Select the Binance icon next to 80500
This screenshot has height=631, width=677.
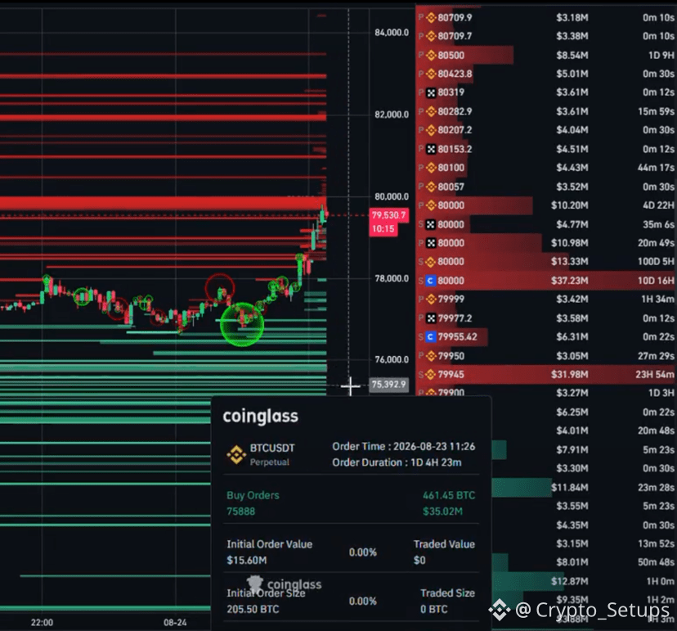(431, 56)
